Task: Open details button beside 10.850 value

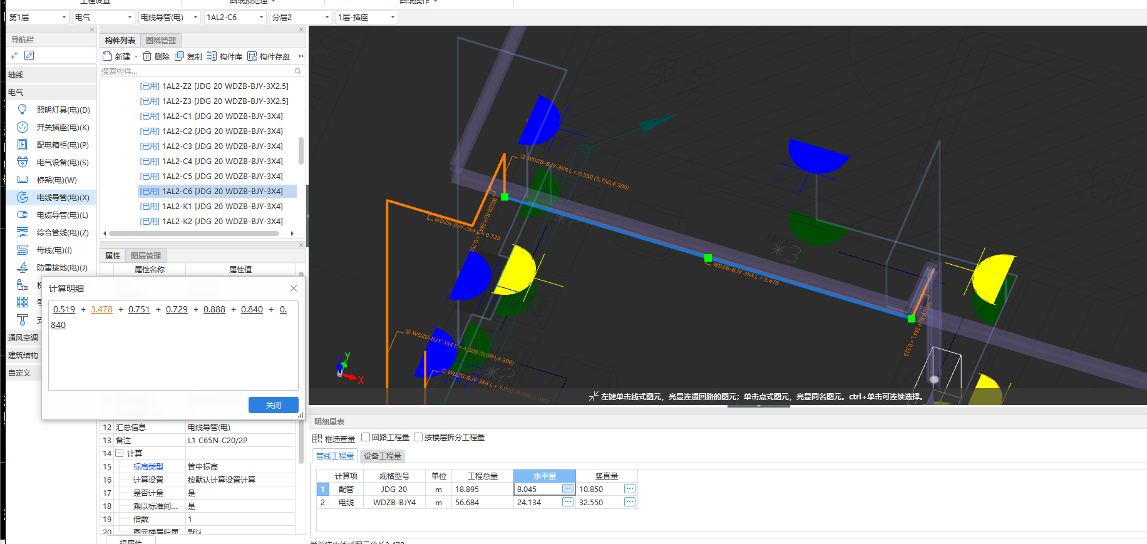Action: [630, 488]
